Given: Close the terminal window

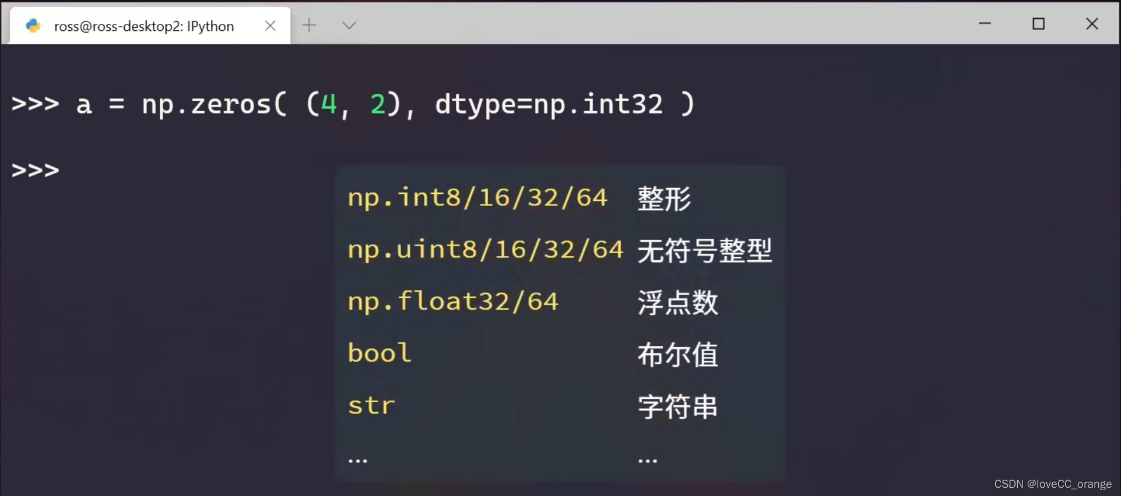Looking at the screenshot, I should [1092, 23].
